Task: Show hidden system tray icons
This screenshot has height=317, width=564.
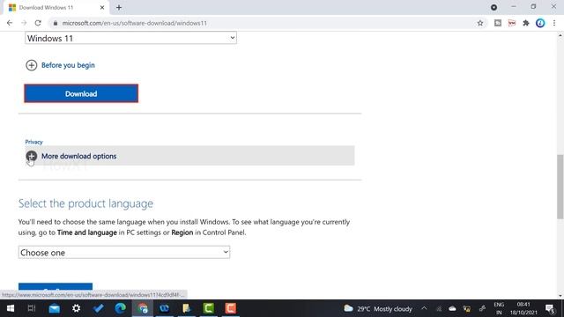Action: (x=424, y=308)
